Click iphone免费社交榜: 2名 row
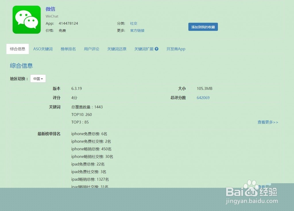 (91, 142)
